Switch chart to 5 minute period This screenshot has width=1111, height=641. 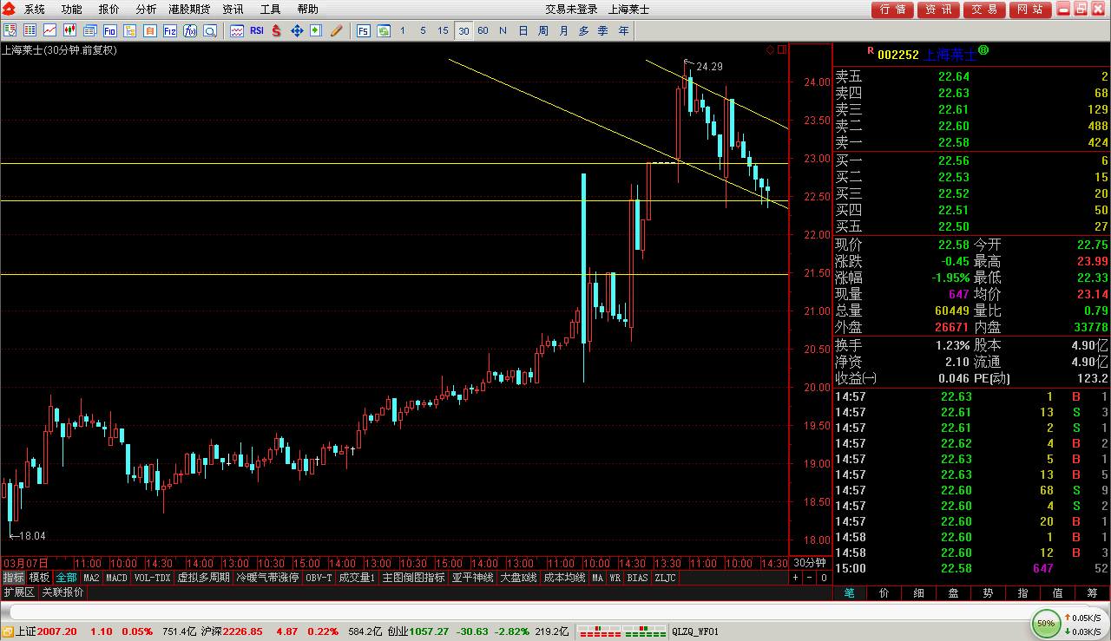[x=423, y=30]
